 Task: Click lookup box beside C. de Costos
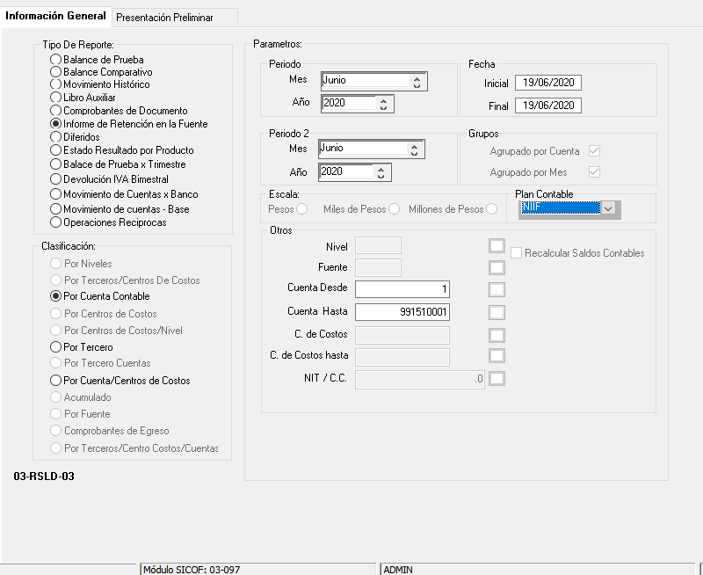[497, 334]
